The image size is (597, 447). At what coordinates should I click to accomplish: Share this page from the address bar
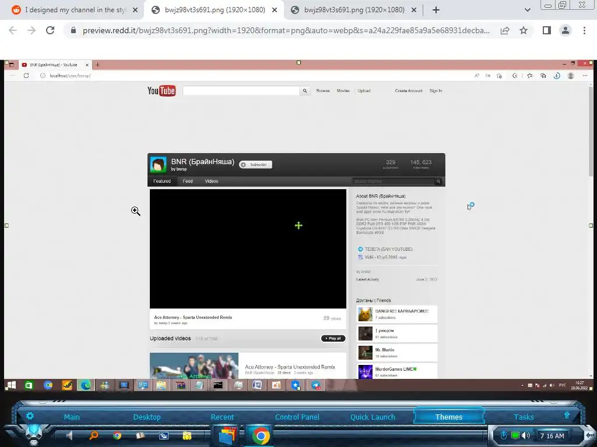click(x=505, y=30)
